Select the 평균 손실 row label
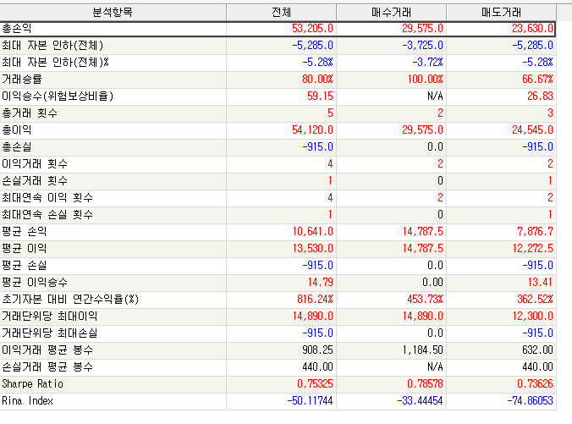 [25, 265]
